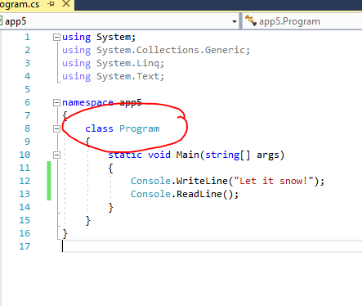The width and height of the screenshot is (362, 306).
Task: Click the word Program in class declaration
Action: tap(140, 129)
